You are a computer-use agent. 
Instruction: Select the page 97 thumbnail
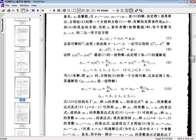pyautogui.click(x=22, y=87)
